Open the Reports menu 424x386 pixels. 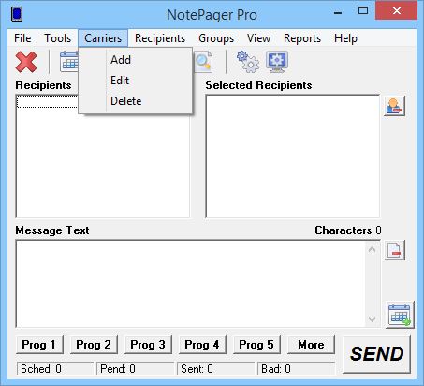pos(302,38)
